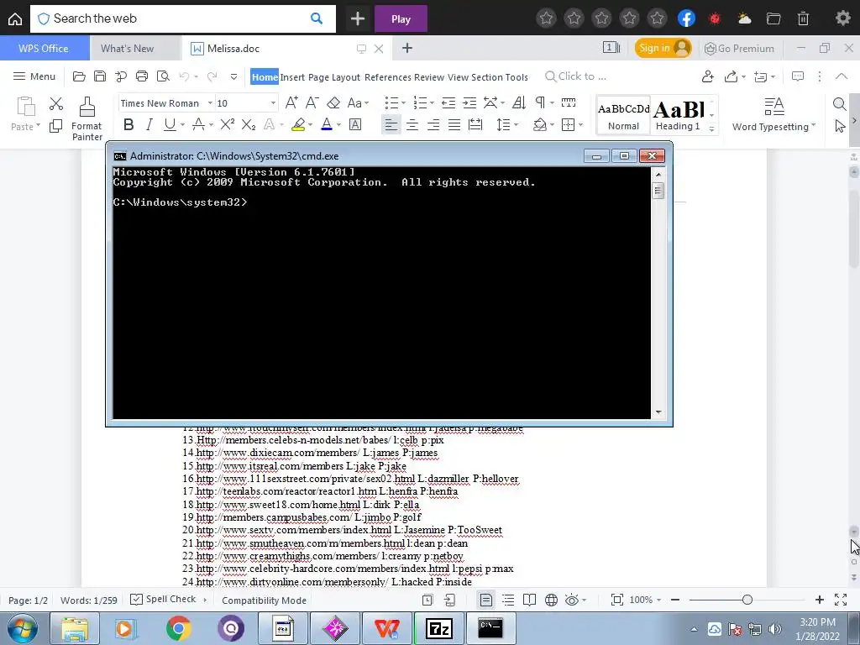The image size is (860, 645).
Task: Switch to the References tab
Action: [388, 76]
